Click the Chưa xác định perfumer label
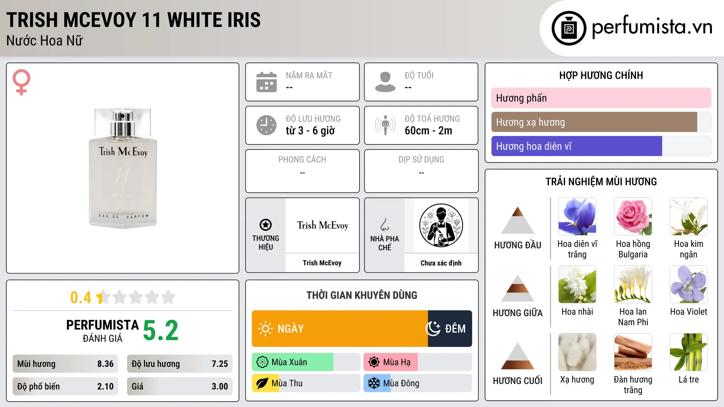Viewport: 724px width, 407px height. 441,263
